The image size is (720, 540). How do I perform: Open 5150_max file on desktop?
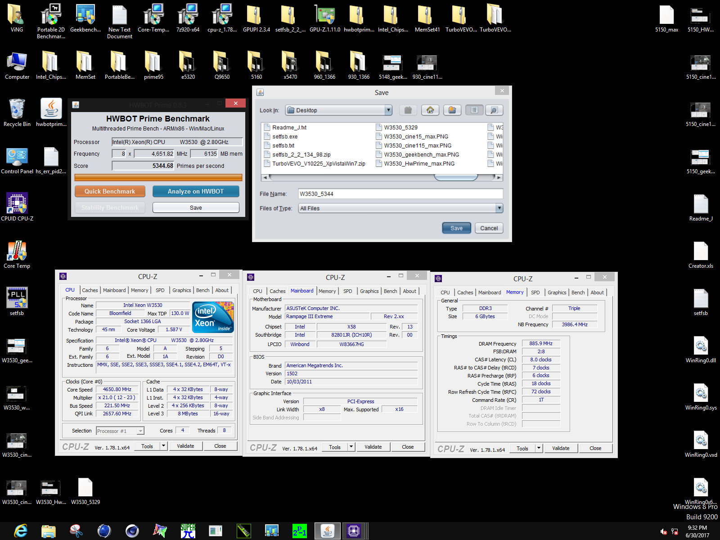point(666,18)
